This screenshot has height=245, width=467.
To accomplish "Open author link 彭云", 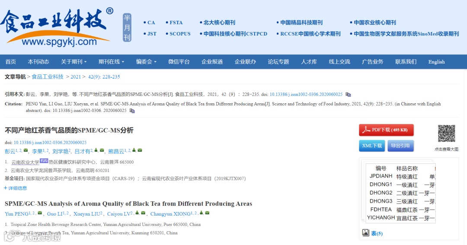I will (x=10, y=152).
